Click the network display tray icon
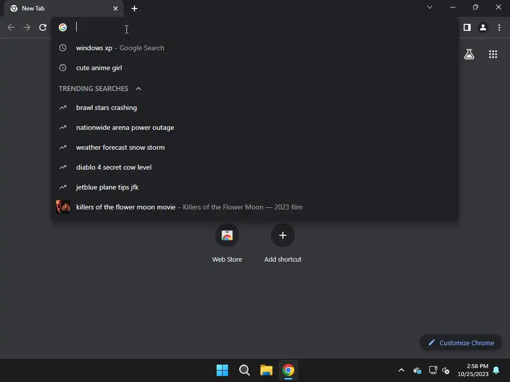 point(433,370)
